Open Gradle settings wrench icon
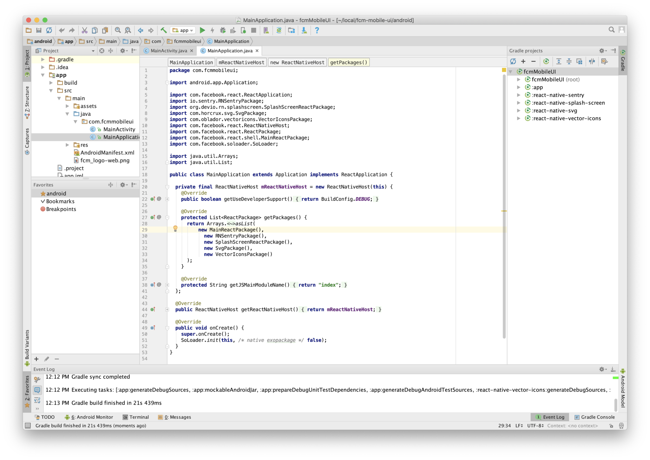Viewport: 650px width, 460px height. [x=605, y=61]
